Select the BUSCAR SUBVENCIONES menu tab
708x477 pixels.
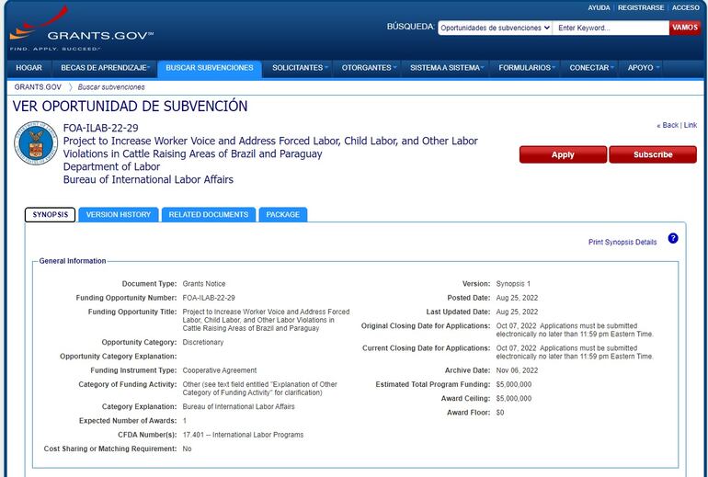click(x=210, y=68)
